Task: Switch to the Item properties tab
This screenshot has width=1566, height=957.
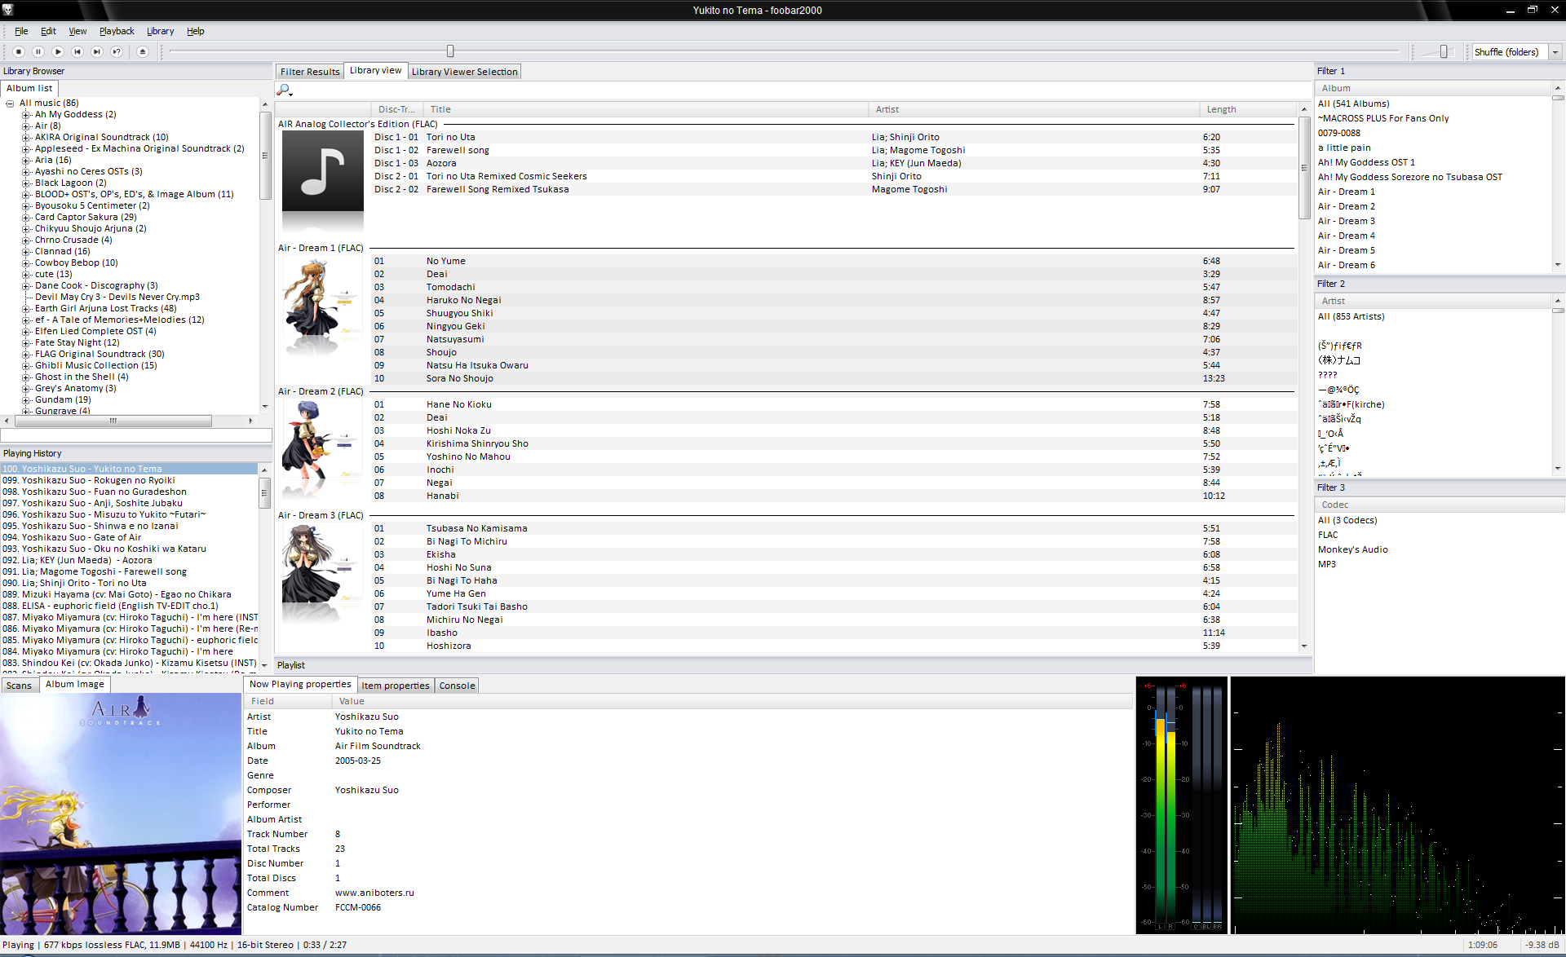Action: coord(395,686)
